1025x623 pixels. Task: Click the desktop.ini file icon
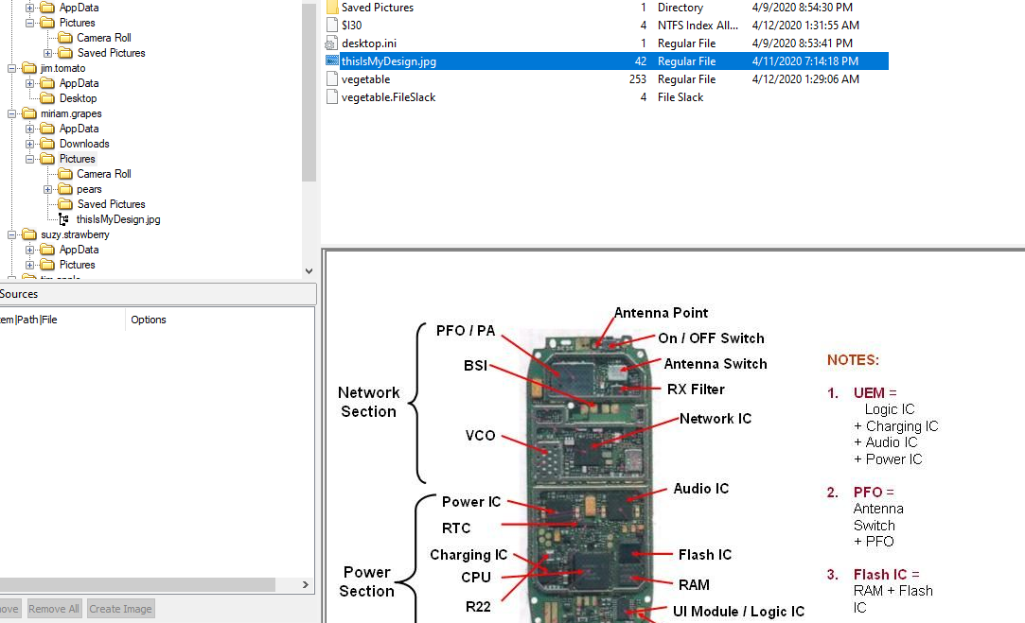[331, 43]
